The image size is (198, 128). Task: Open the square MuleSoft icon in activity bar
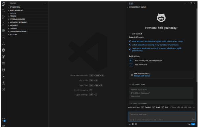point(4,76)
